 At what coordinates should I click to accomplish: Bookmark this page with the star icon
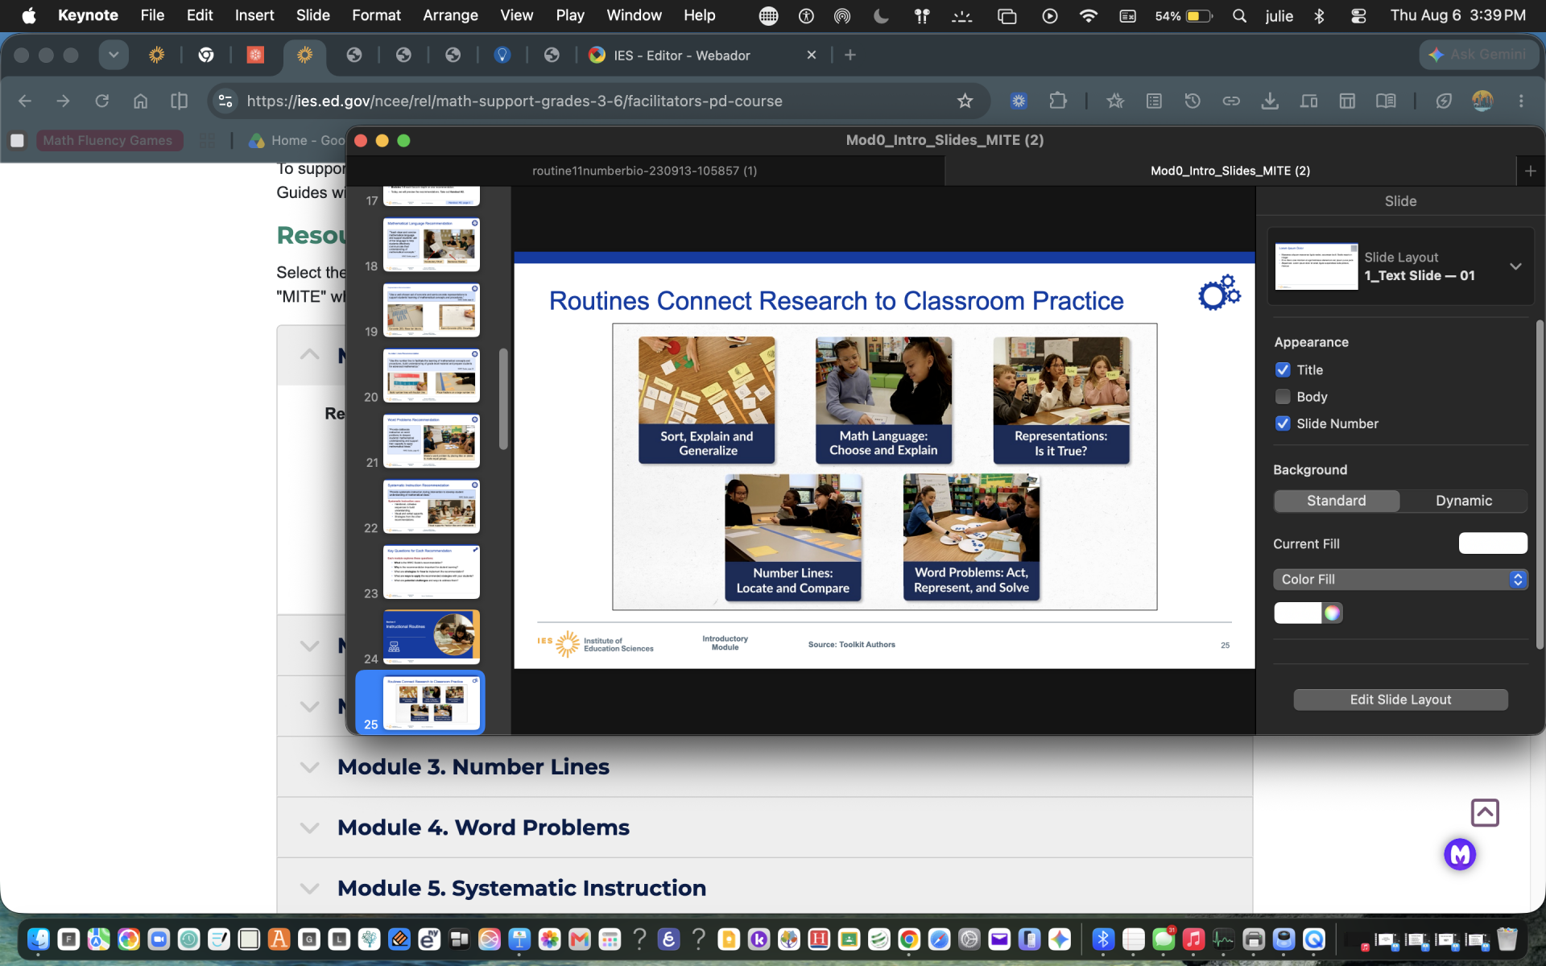point(965,101)
